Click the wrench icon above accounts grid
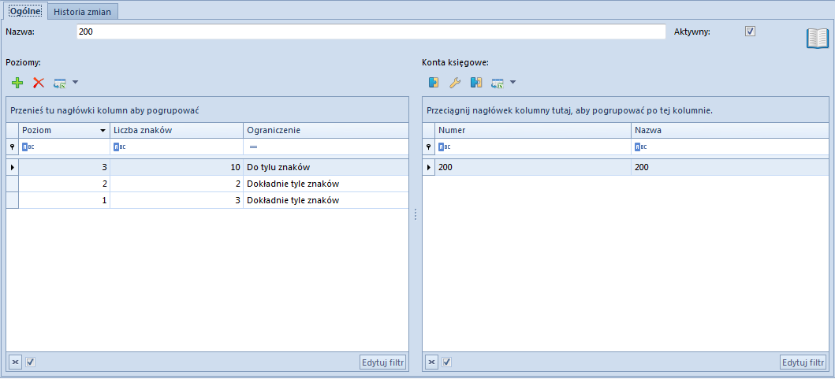The image size is (835, 379). (455, 83)
